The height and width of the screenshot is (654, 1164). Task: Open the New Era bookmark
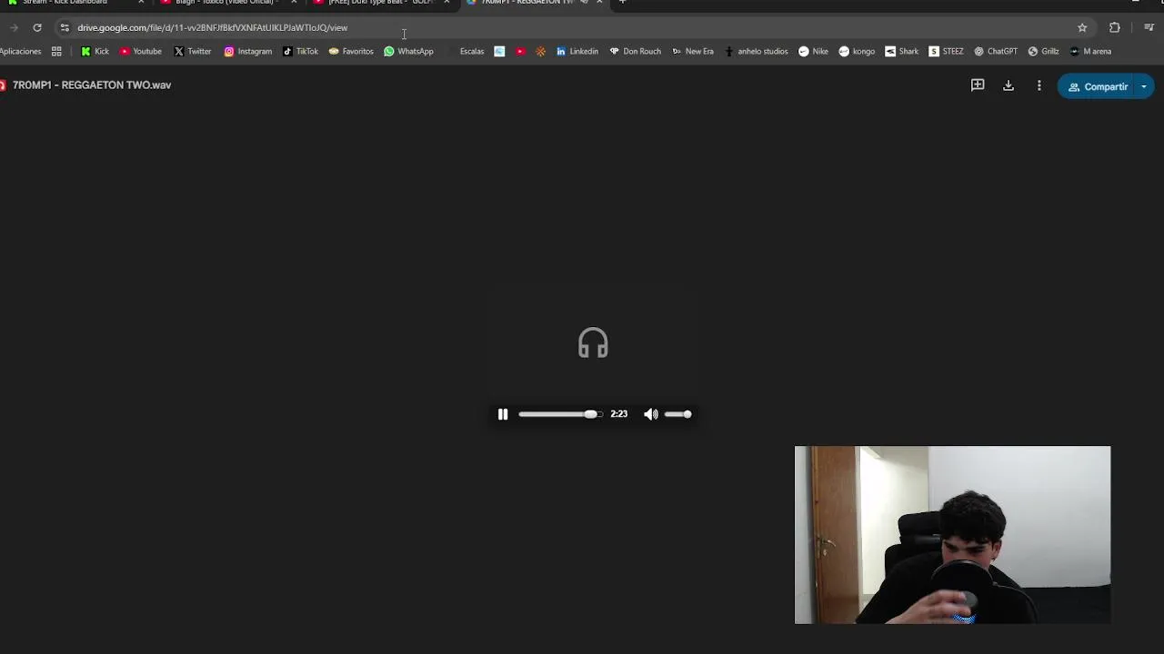point(693,51)
